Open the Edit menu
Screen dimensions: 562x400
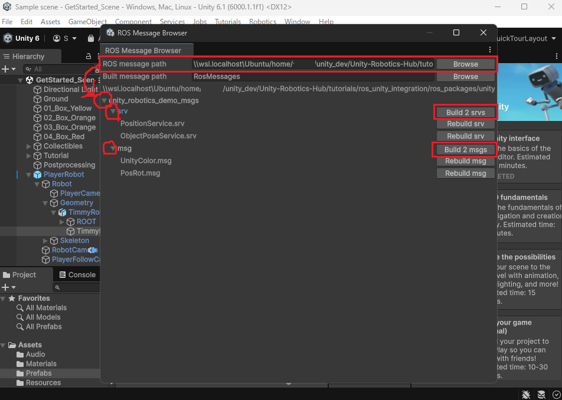coord(27,22)
